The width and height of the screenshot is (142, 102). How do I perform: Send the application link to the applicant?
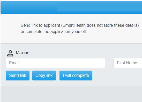coord(18,76)
